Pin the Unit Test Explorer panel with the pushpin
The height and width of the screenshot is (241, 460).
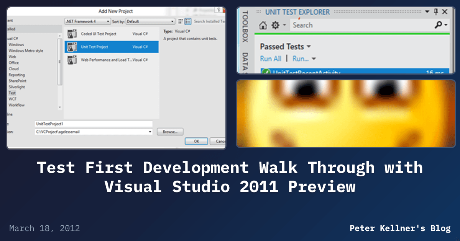tap(436, 12)
